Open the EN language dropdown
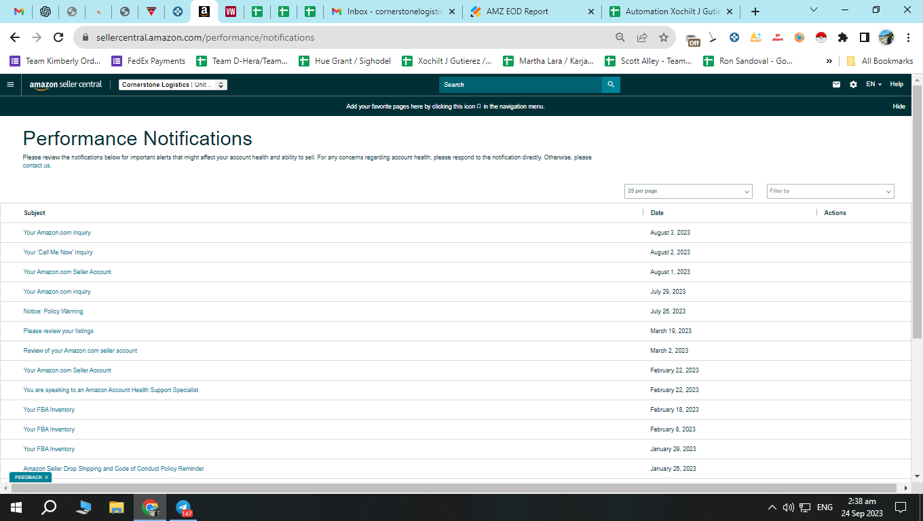This screenshot has height=521, width=923. pos(873,85)
